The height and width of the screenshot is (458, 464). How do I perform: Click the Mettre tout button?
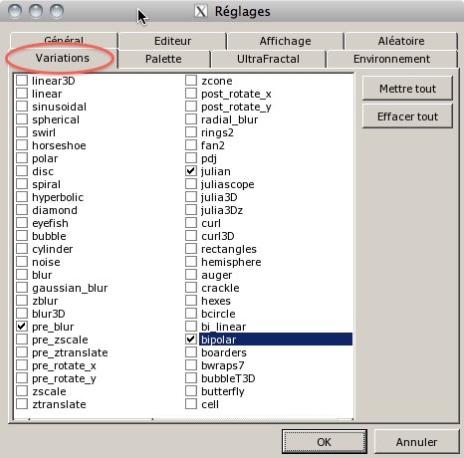click(x=407, y=89)
